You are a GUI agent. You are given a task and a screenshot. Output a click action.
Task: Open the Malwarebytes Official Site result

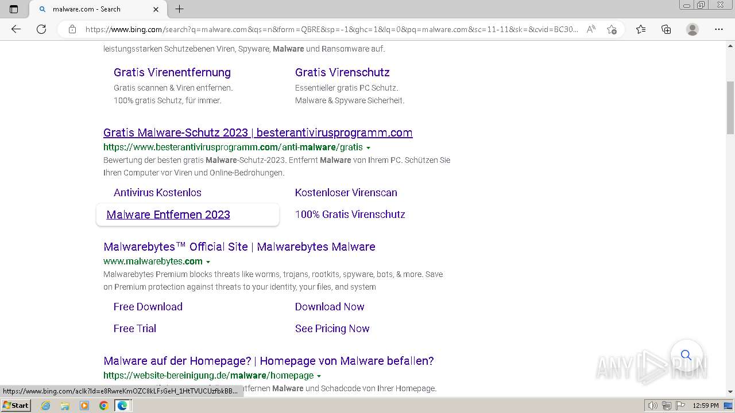point(239,247)
